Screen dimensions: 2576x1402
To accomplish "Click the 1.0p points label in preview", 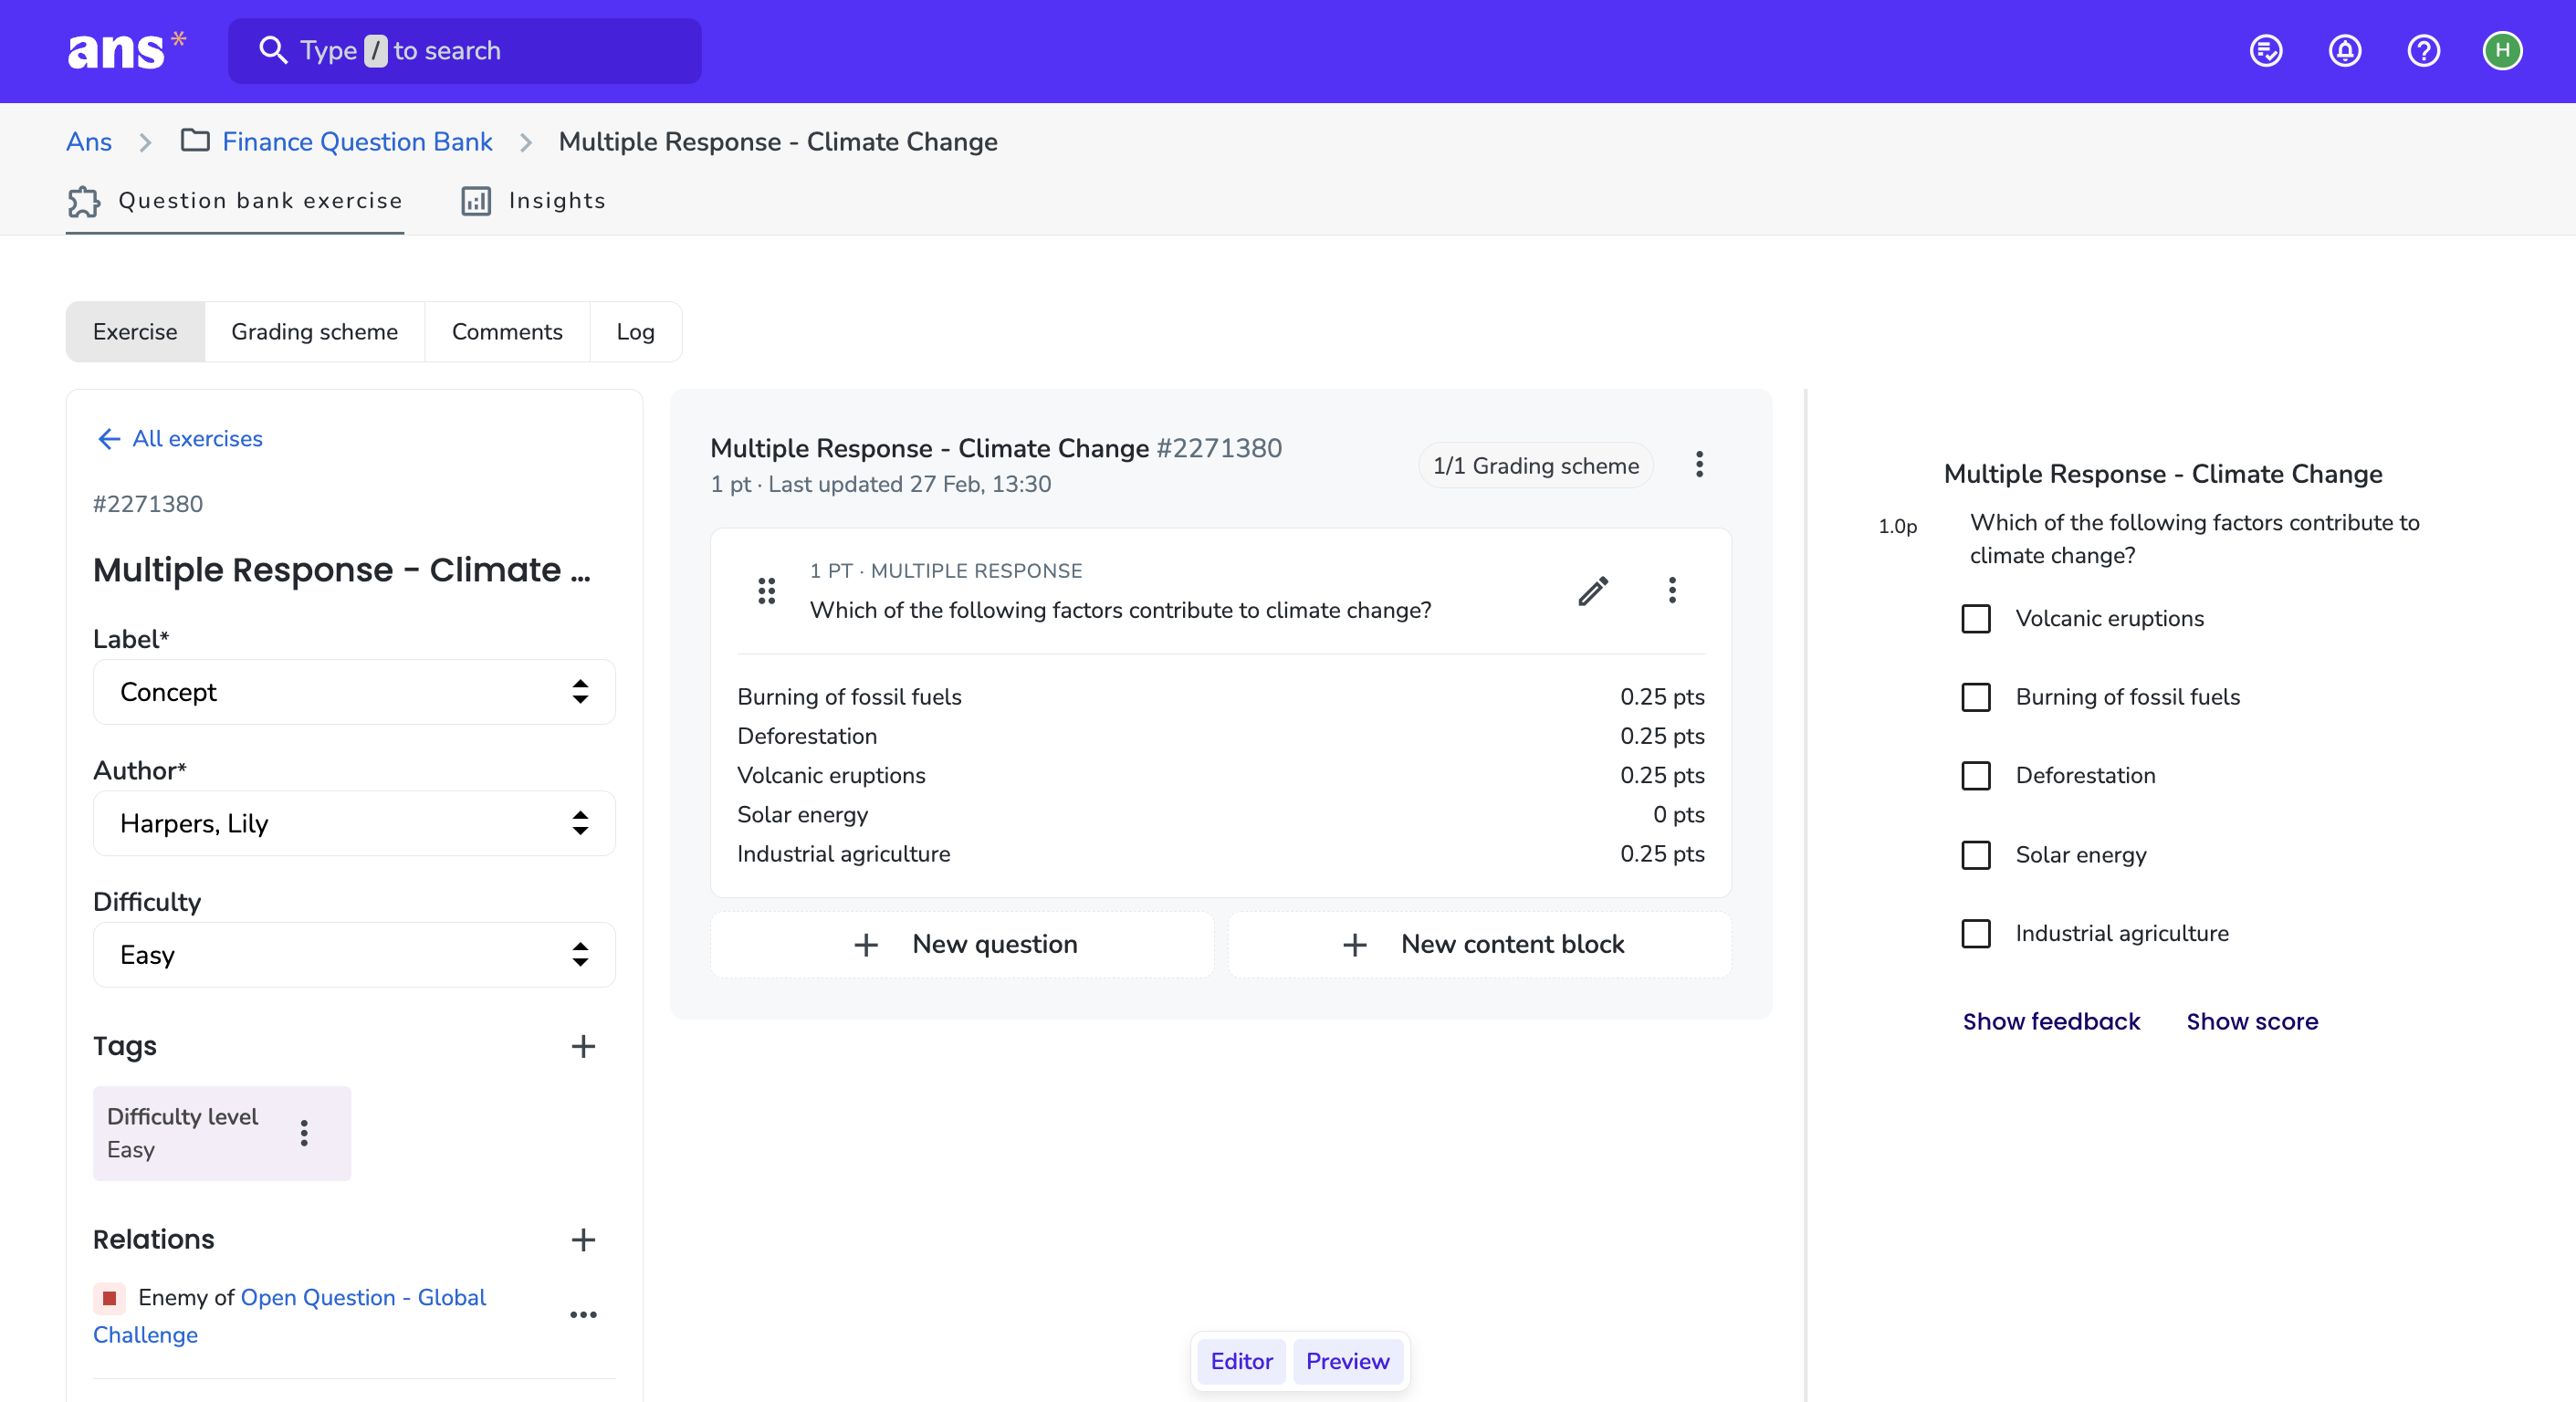I will (x=1897, y=527).
